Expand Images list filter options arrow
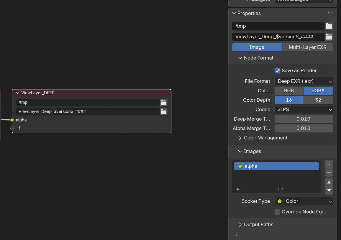The image size is (341, 240). point(238,189)
